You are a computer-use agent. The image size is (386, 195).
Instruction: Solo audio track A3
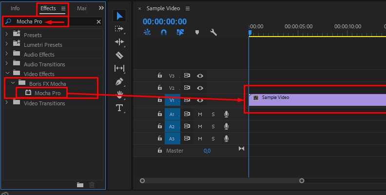(213, 139)
